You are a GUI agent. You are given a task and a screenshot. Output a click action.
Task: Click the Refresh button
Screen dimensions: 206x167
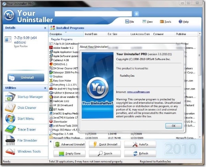coord(140,154)
